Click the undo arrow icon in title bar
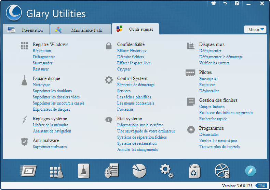Screen dimensions: 270x190 click(x=225, y=3)
